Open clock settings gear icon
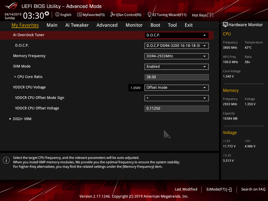 click(x=47, y=13)
